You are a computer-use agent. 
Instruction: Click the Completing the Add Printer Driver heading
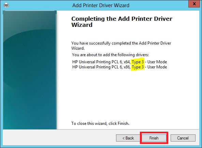click(122, 19)
